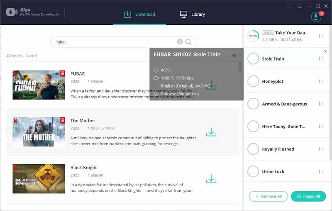Click the magnifier search icon
The width and height of the screenshot is (332, 211).
(188, 42)
